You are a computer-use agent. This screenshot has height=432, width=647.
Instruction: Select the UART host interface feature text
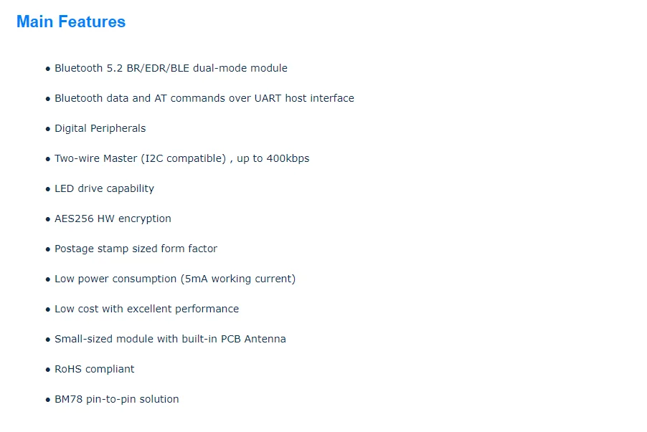204,98
